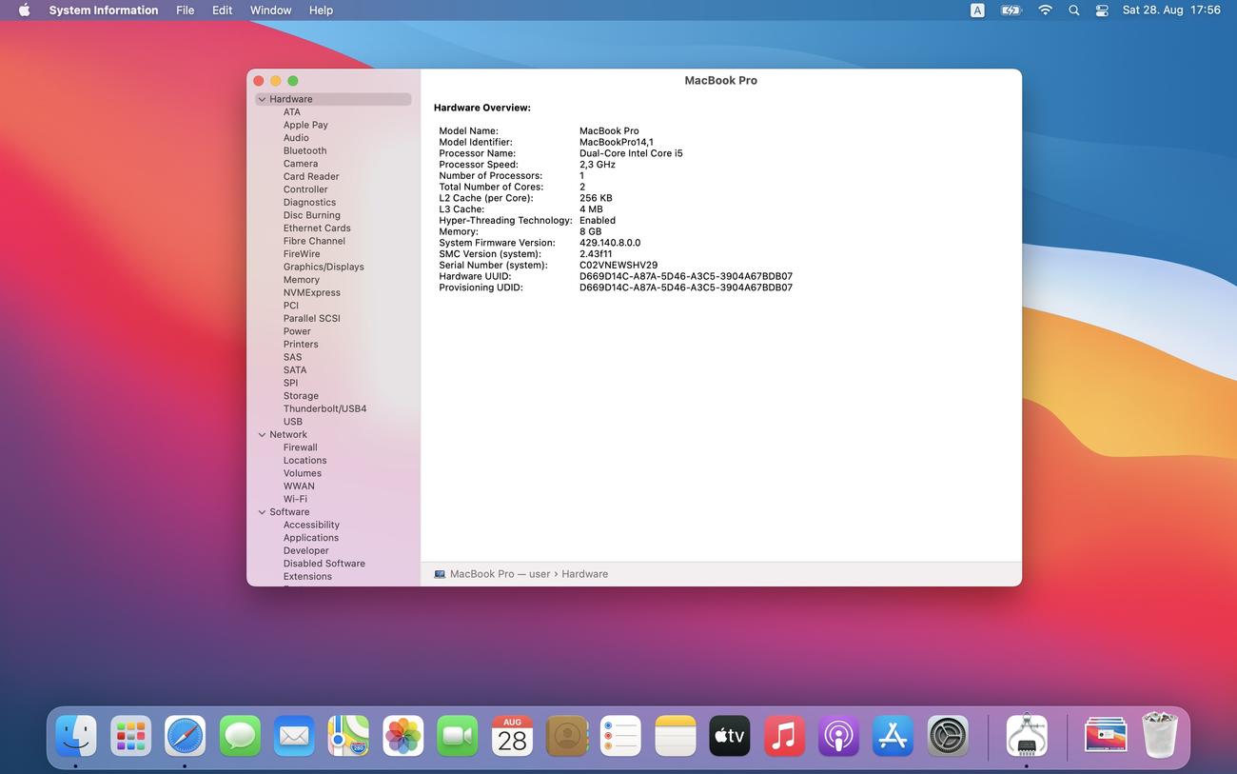Select Camera in the sidebar
The image size is (1237, 774).
click(x=301, y=164)
